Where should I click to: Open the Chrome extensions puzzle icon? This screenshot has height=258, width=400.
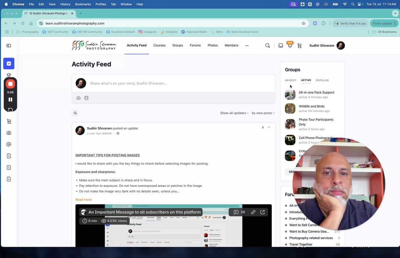coord(323,23)
